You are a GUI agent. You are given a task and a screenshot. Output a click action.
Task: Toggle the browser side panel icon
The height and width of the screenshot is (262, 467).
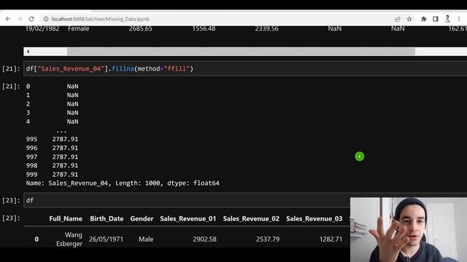pyautogui.click(x=436, y=19)
